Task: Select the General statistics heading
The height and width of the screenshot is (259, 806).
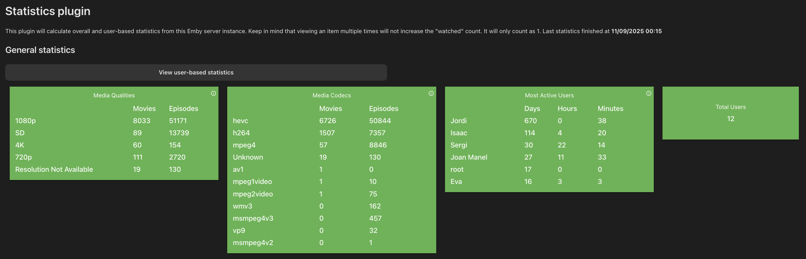Action: 40,50
